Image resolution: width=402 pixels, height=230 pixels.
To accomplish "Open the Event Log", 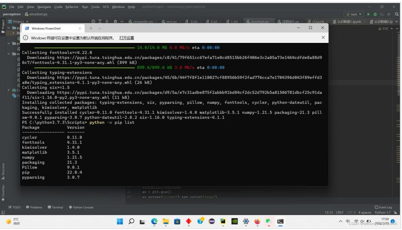I will pyautogui.click(x=383, y=207).
